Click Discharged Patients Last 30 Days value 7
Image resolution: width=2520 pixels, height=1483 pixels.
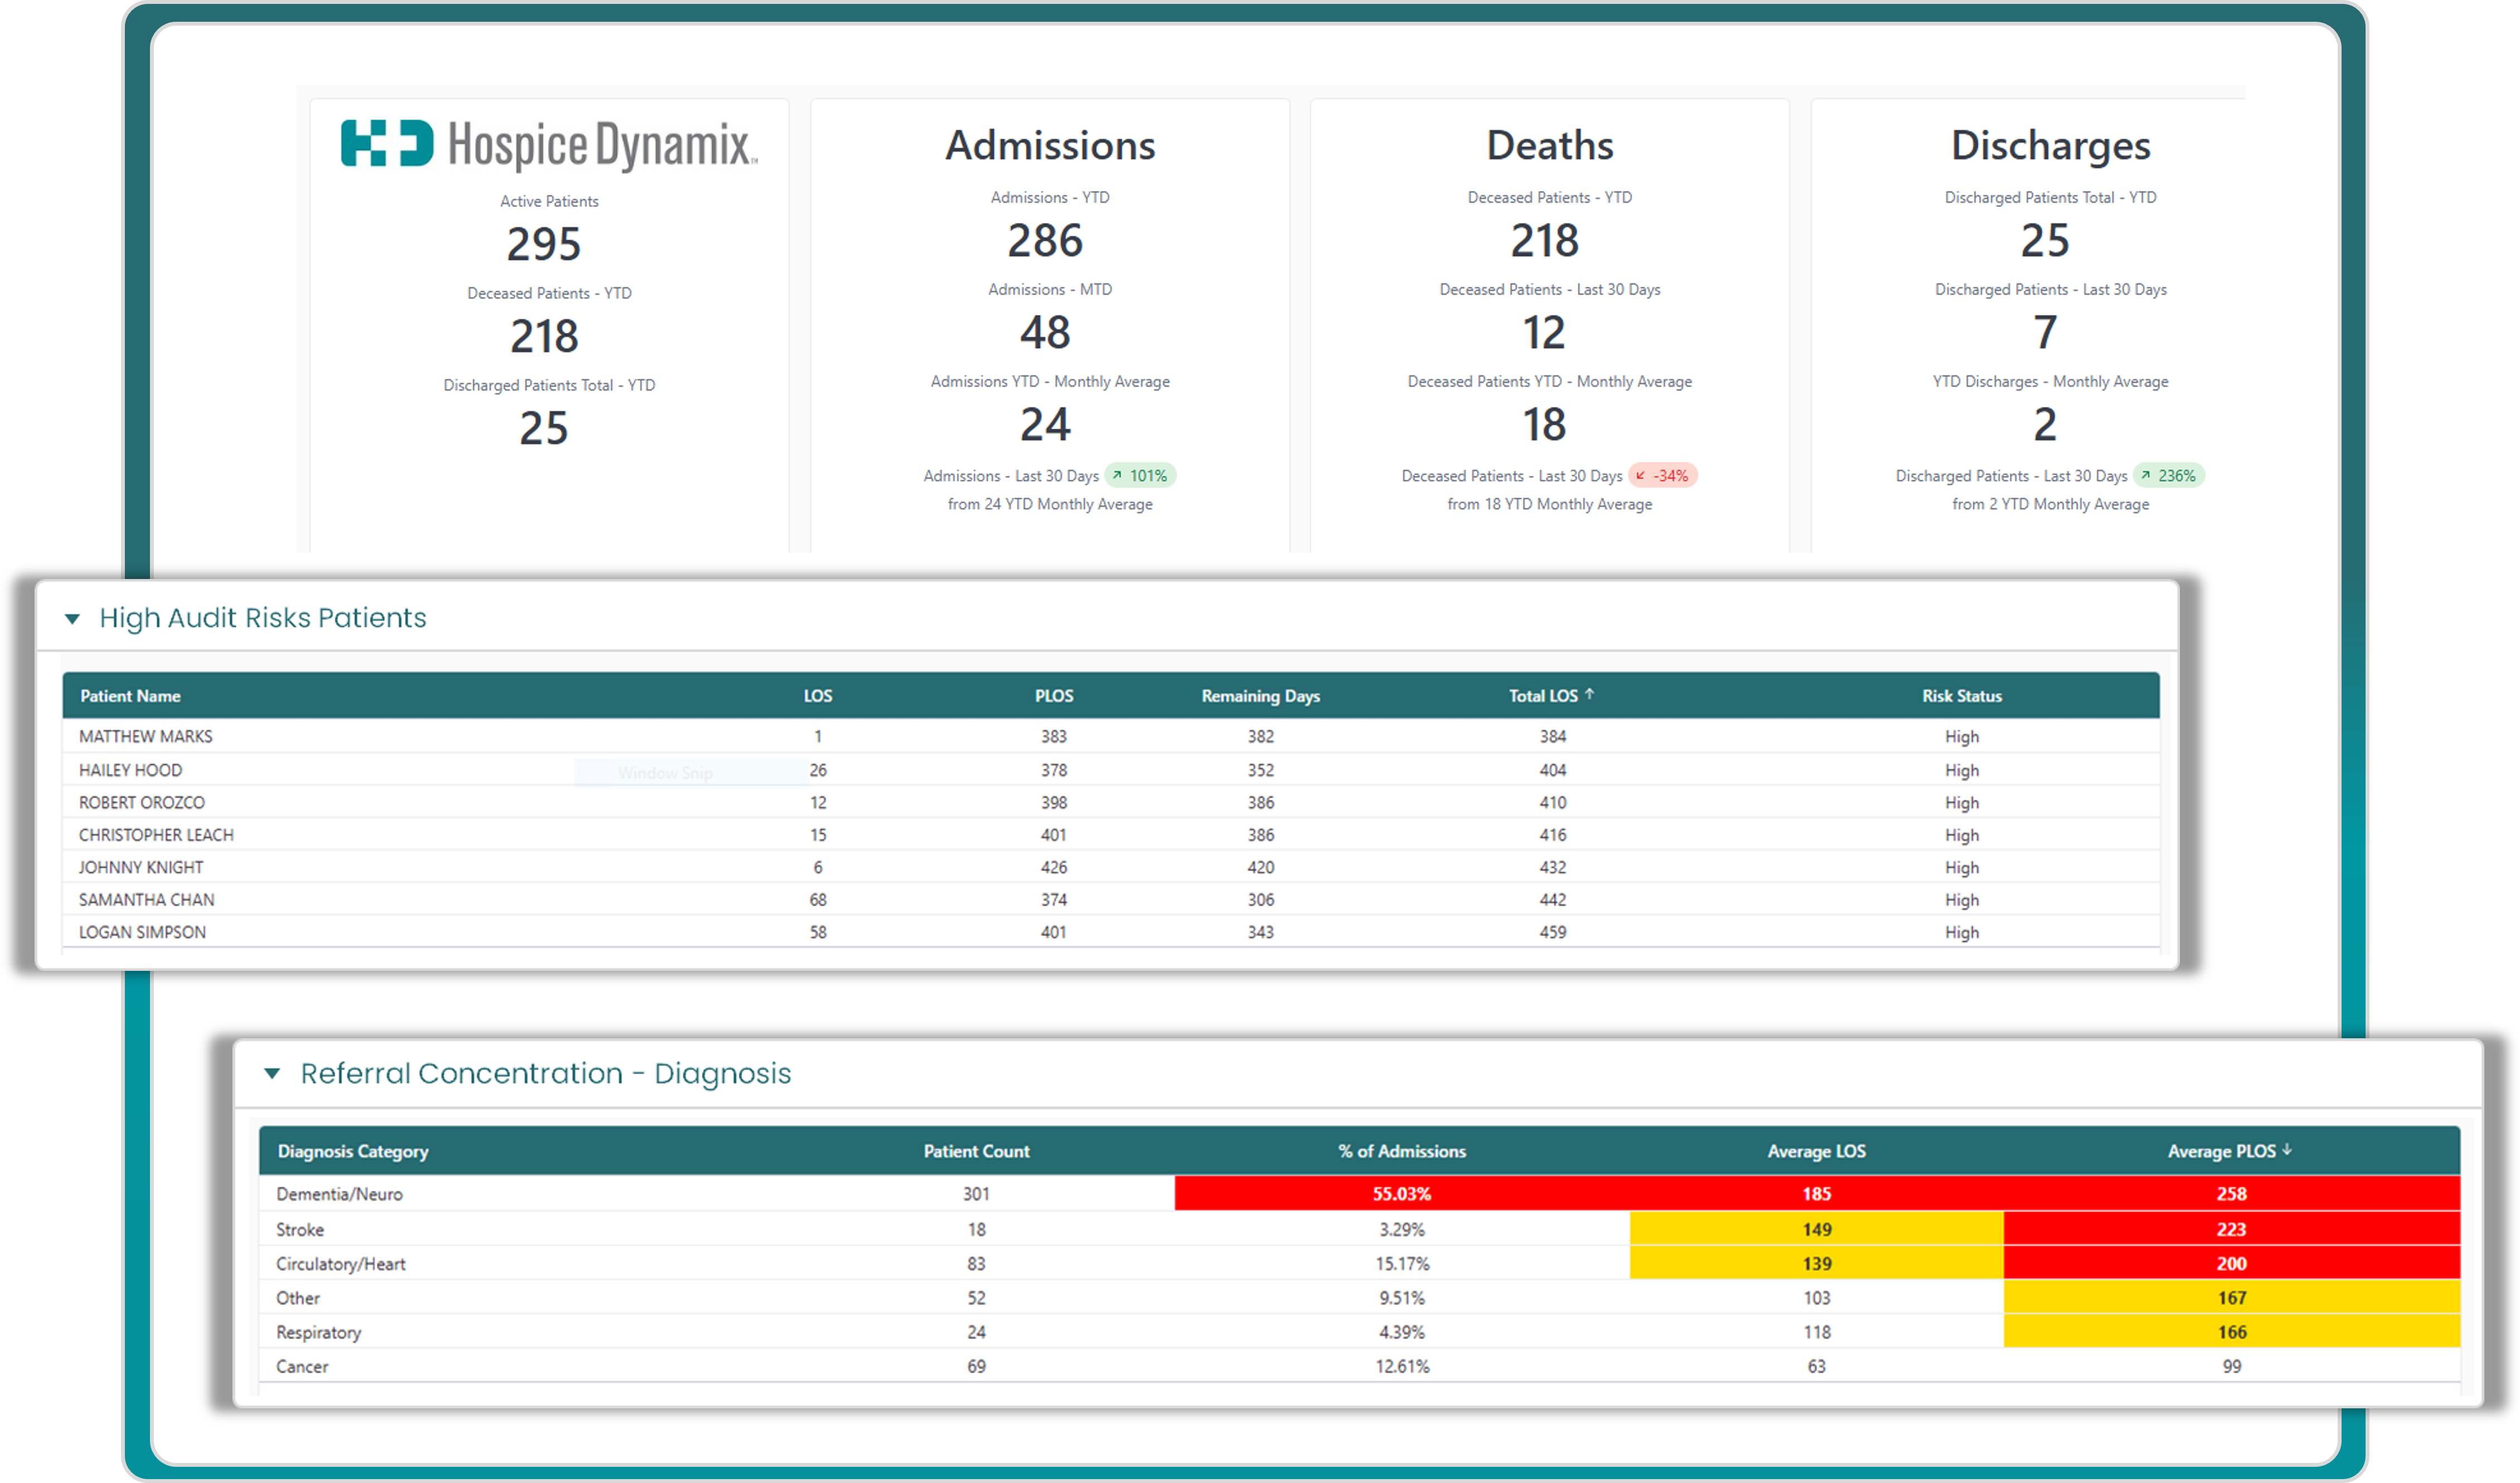pyautogui.click(x=2045, y=332)
